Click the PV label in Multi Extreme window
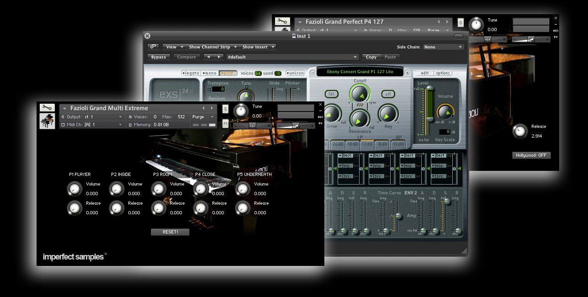The height and width of the screenshot is (297, 588). click(320, 123)
